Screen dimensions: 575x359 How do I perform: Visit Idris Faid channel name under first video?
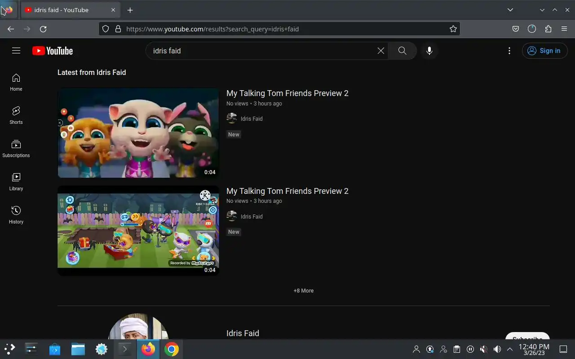pyautogui.click(x=252, y=118)
